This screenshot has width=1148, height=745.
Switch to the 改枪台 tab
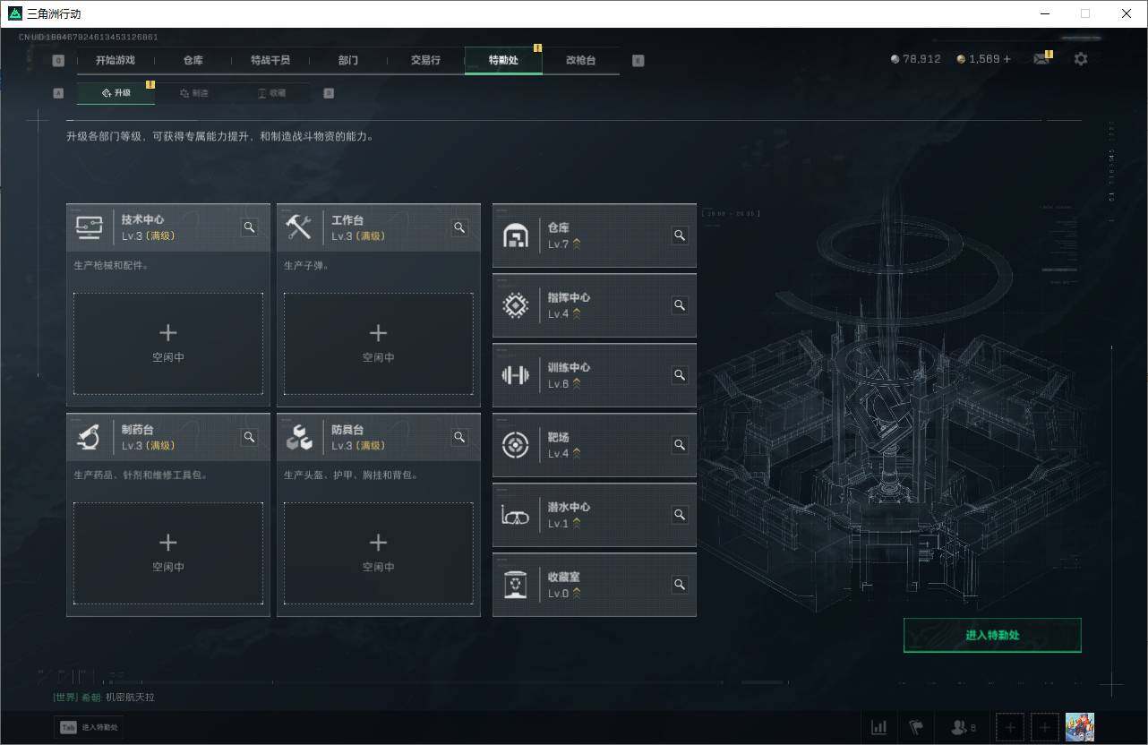(580, 60)
